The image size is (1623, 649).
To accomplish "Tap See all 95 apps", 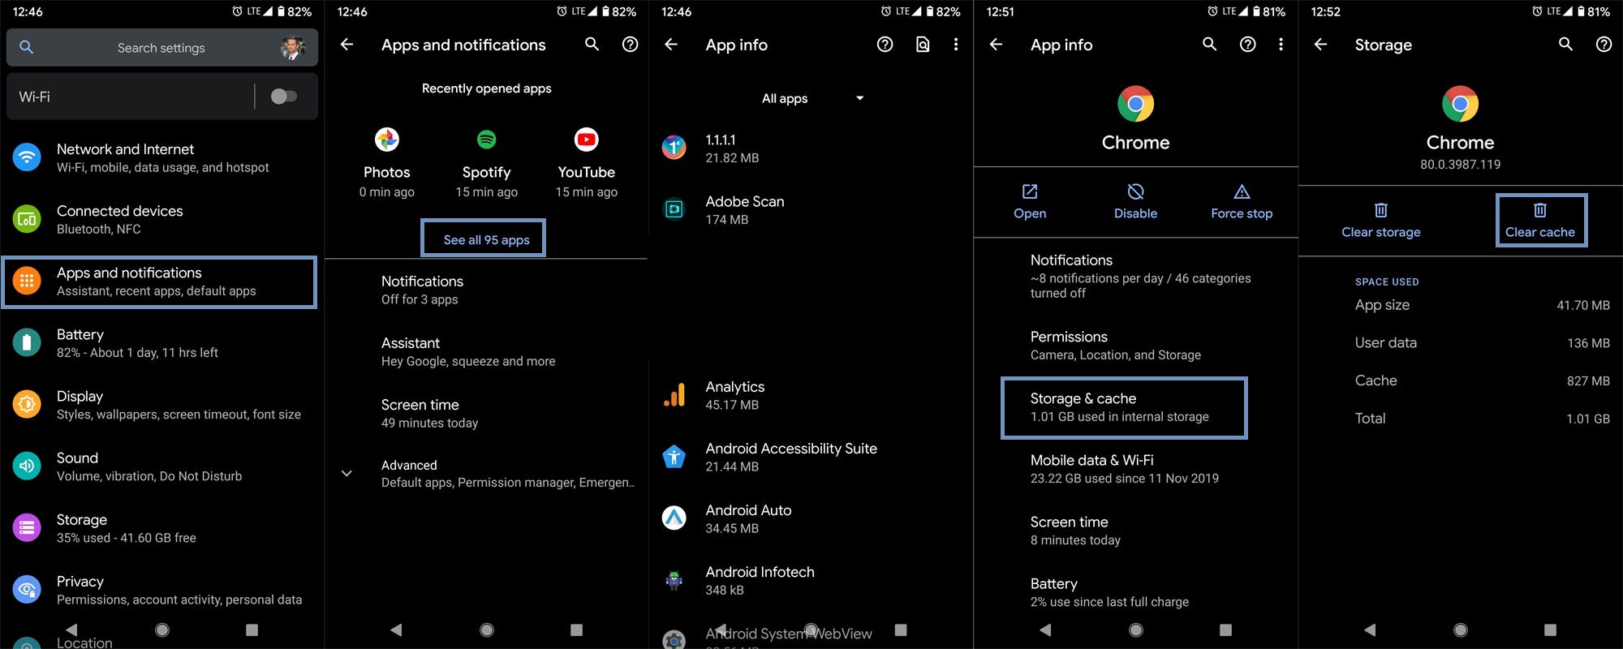I will tap(486, 239).
